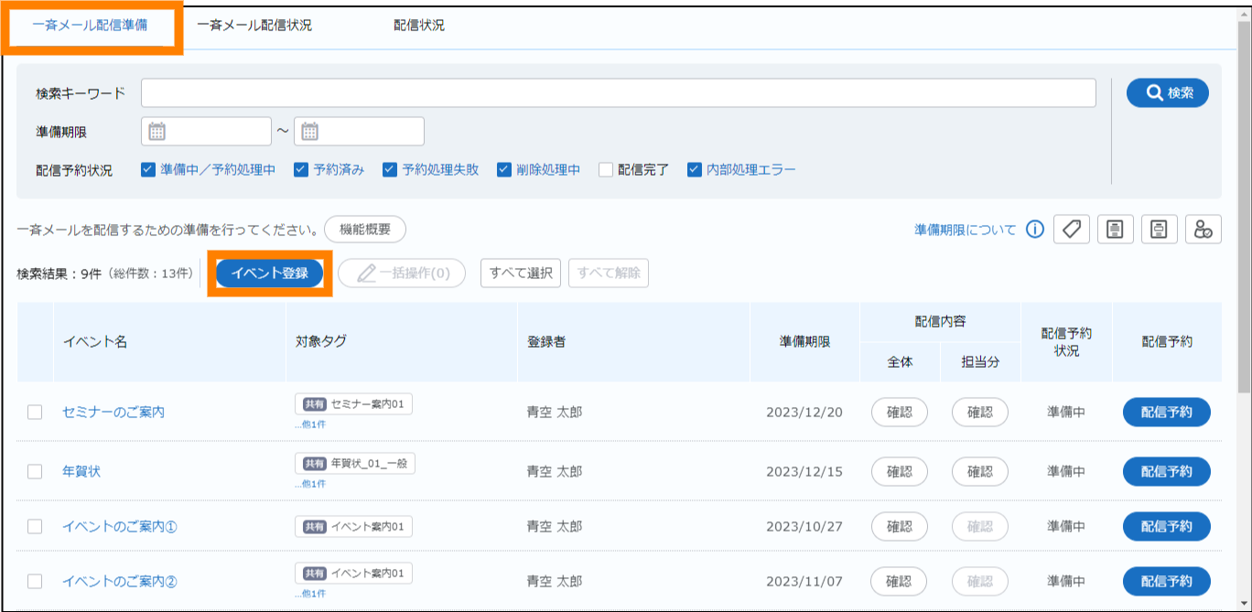1252x612 pixels.
Task: Click the イベント登録 button
Action: click(x=269, y=273)
